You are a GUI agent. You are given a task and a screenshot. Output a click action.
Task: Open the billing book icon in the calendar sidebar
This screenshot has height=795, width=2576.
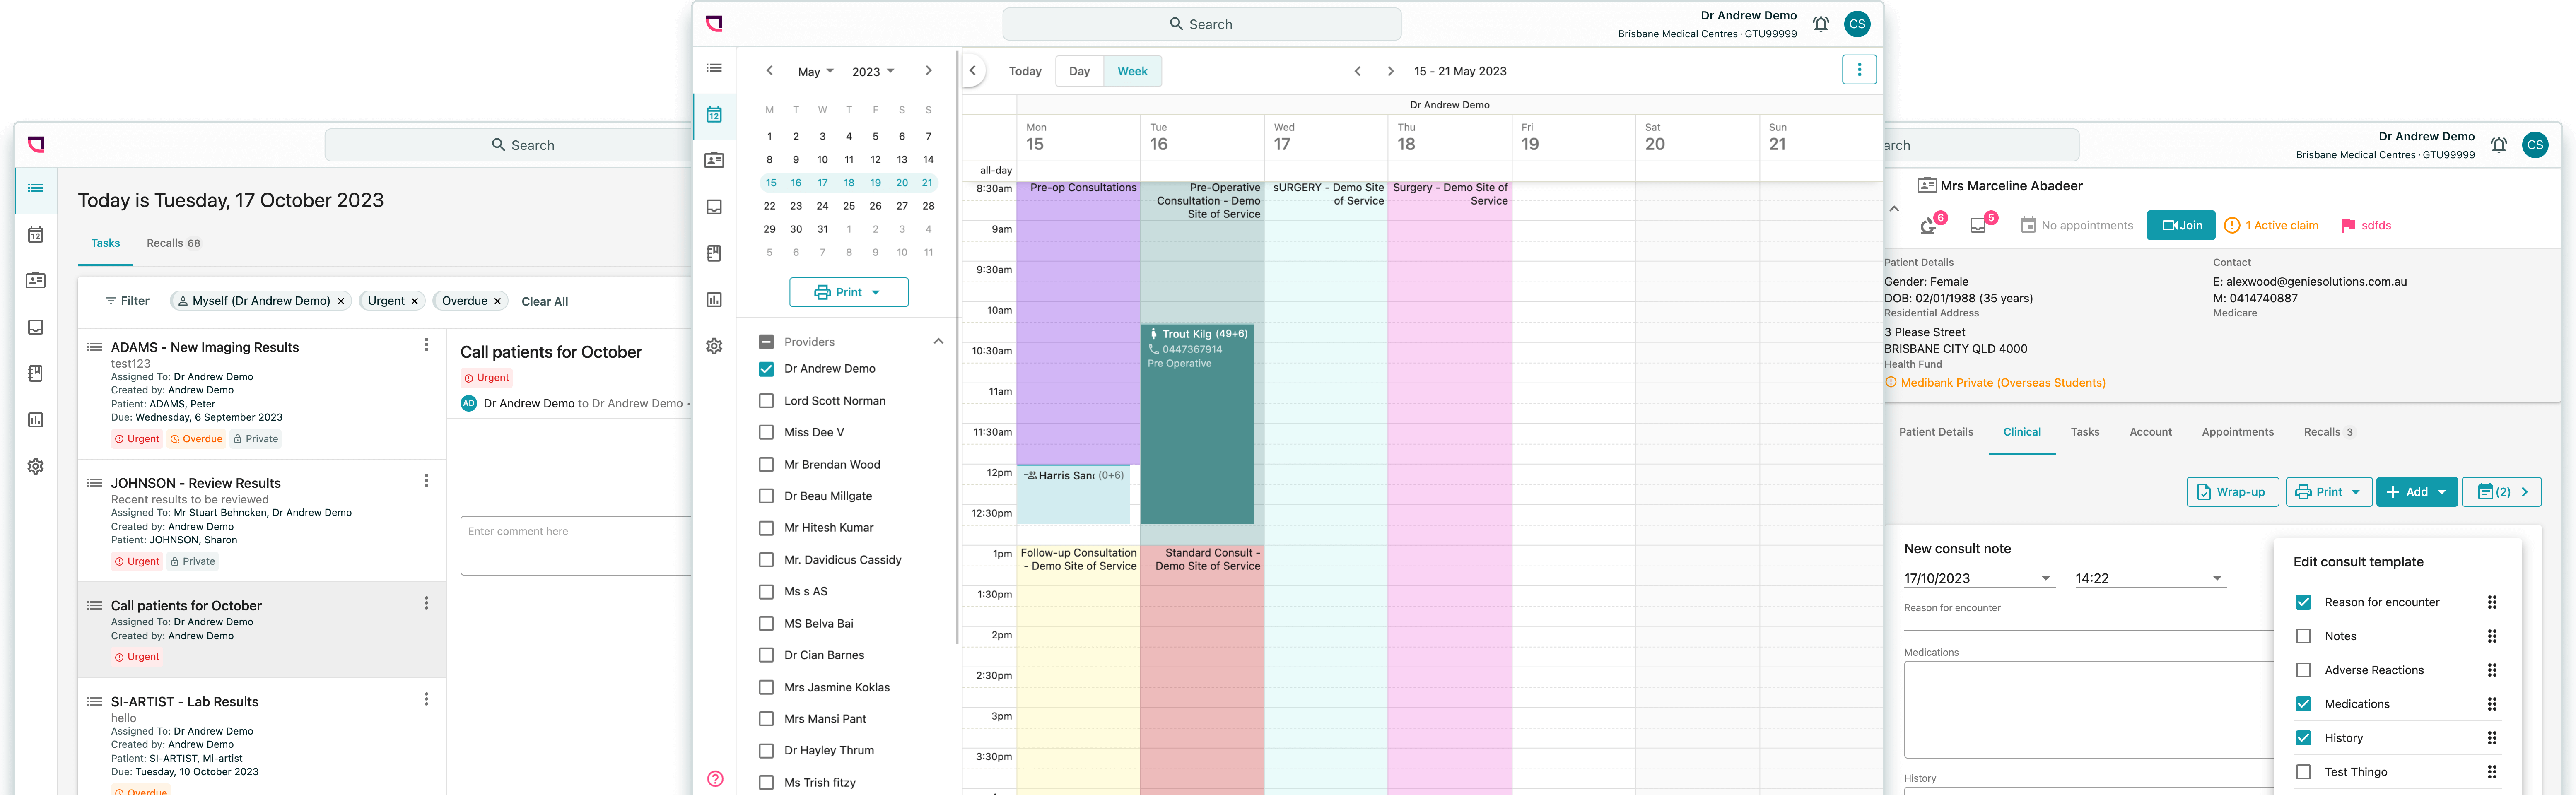click(714, 253)
